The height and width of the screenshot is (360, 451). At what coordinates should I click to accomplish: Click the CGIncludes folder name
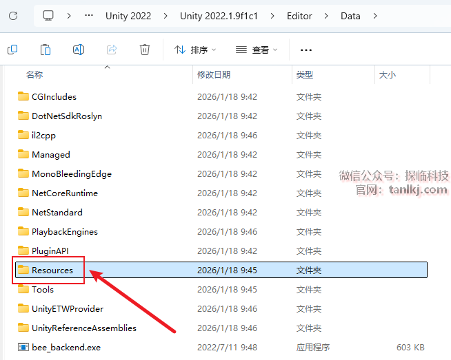pyautogui.click(x=54, y=97)
